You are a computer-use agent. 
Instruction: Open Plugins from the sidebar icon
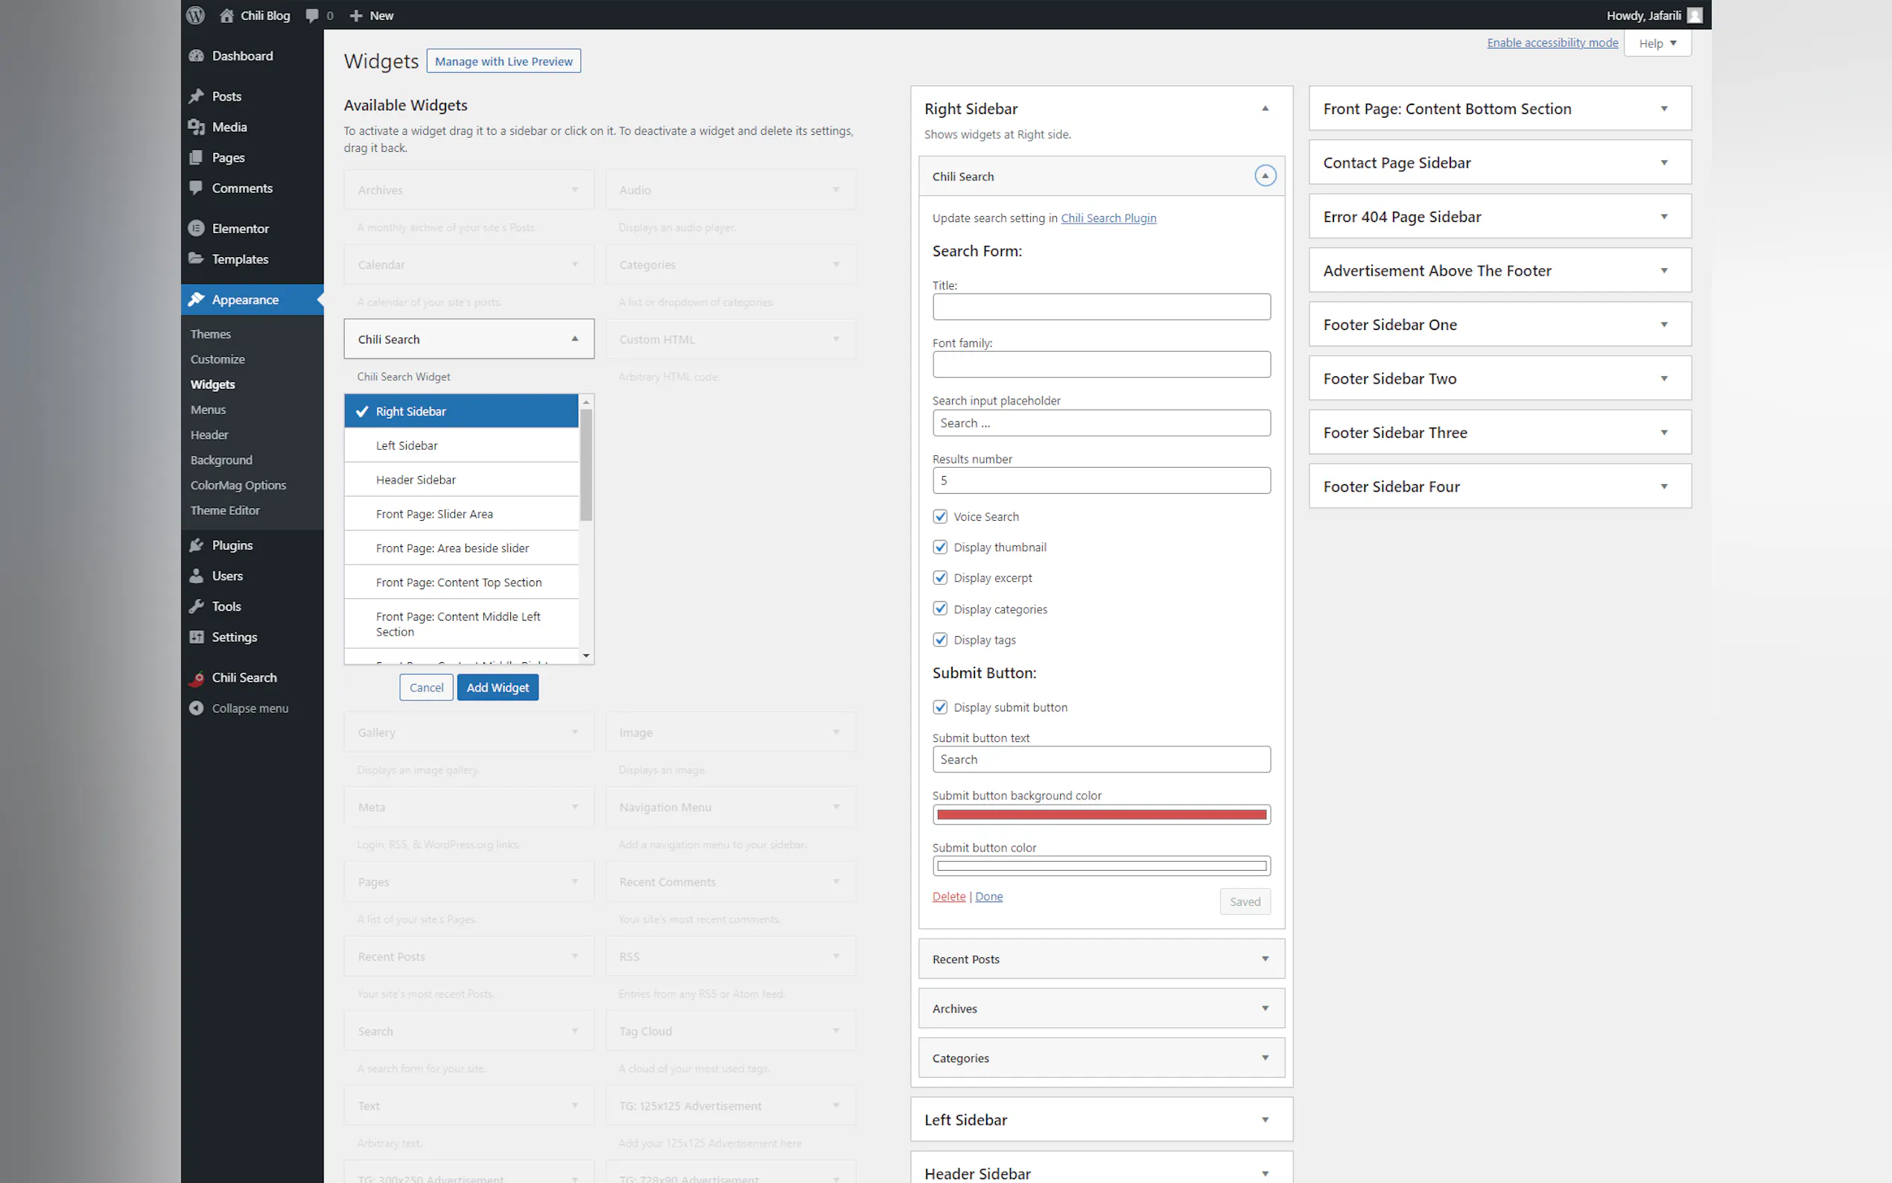(x=197, y=545)
